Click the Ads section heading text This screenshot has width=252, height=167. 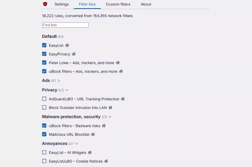point(46,81)
